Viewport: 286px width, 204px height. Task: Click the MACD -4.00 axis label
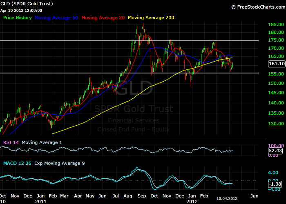coord(274,189)
